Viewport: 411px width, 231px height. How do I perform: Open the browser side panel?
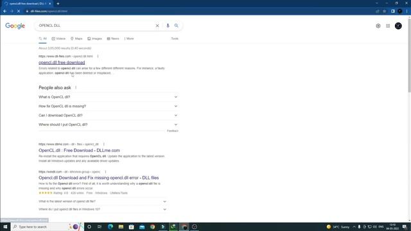[x=392, y=12]
